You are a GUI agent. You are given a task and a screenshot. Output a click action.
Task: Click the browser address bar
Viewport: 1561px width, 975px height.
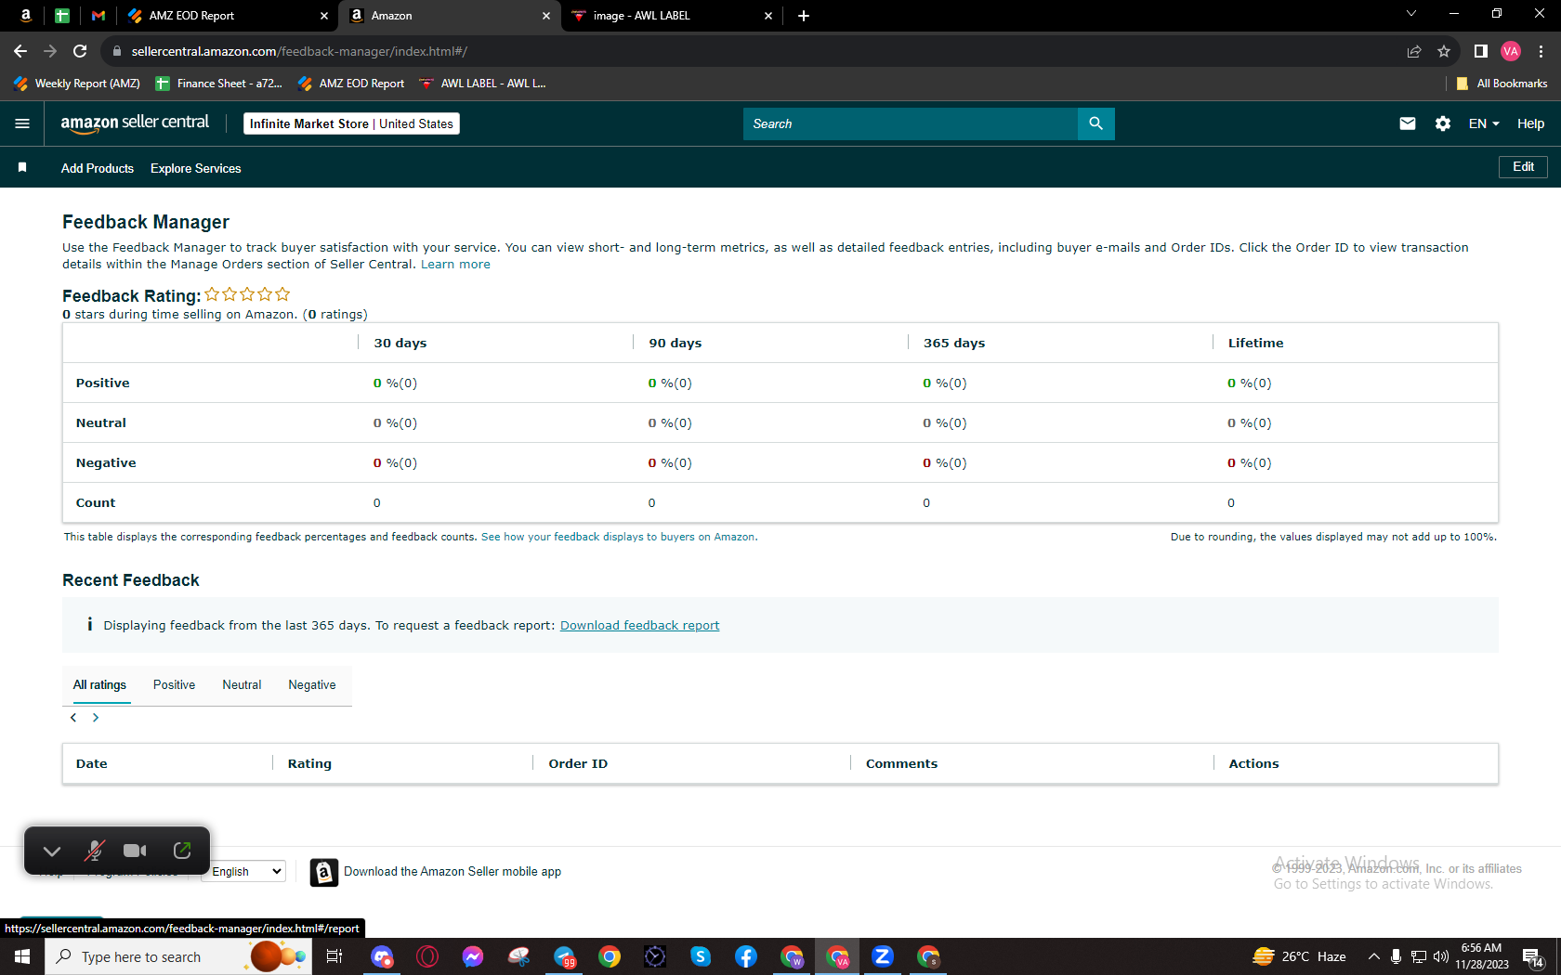[x=753, y=51]
